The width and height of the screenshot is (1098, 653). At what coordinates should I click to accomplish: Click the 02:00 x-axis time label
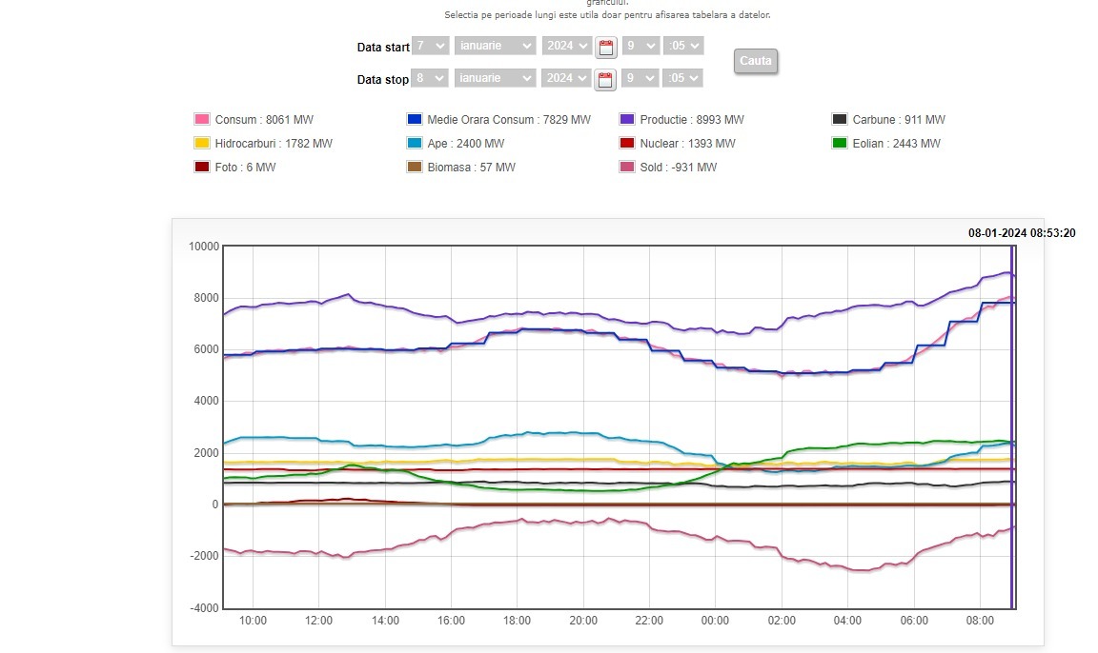coord(782,620)
